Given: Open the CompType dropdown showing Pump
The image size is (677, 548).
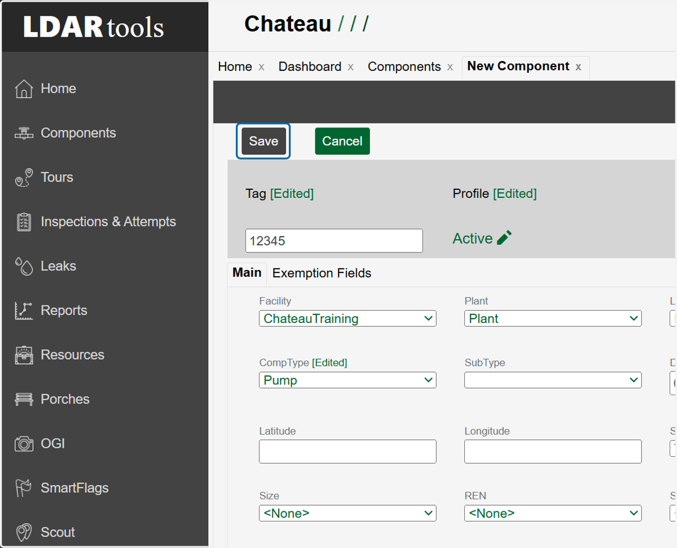Looking at the screenshot, I should pyautogui.click(x=348, y=380).
